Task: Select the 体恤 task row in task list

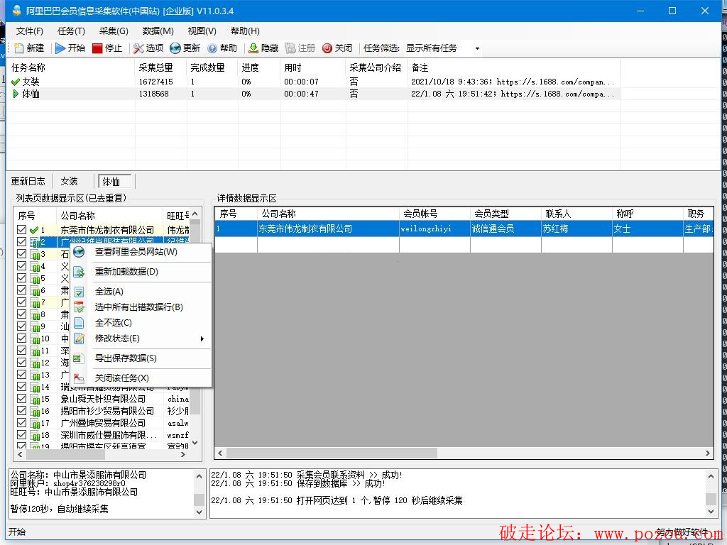Action: point(31,94)
